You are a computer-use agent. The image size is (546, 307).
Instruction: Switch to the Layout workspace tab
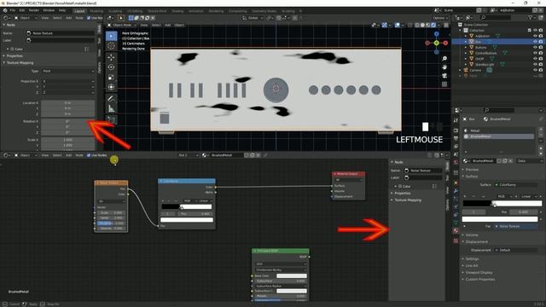tap(79, 11)
